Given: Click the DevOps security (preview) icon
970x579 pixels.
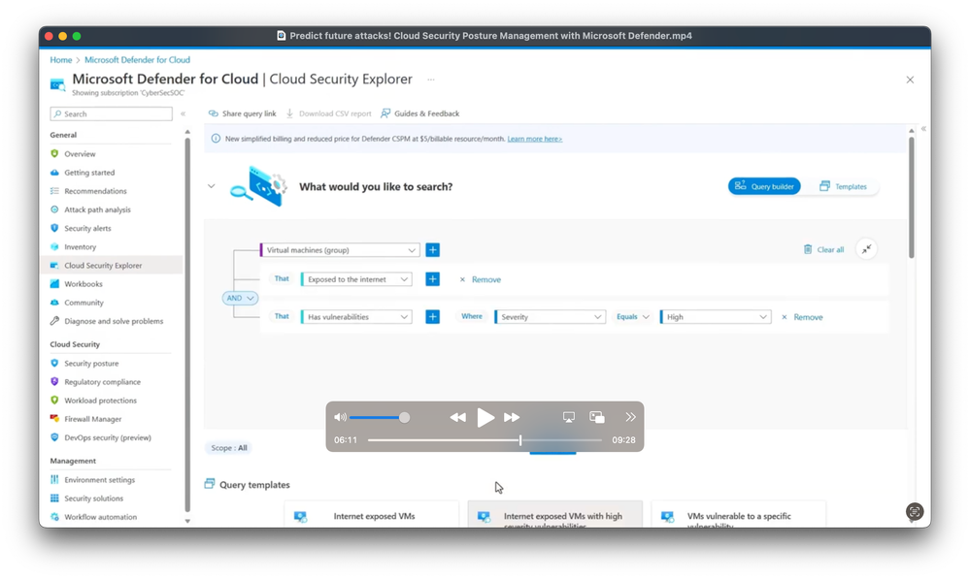Looking at the screenshot, I should coord(54,437).
